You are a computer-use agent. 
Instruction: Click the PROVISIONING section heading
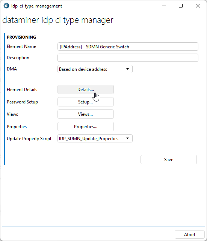pyautogui.click(x=21, y=37)
